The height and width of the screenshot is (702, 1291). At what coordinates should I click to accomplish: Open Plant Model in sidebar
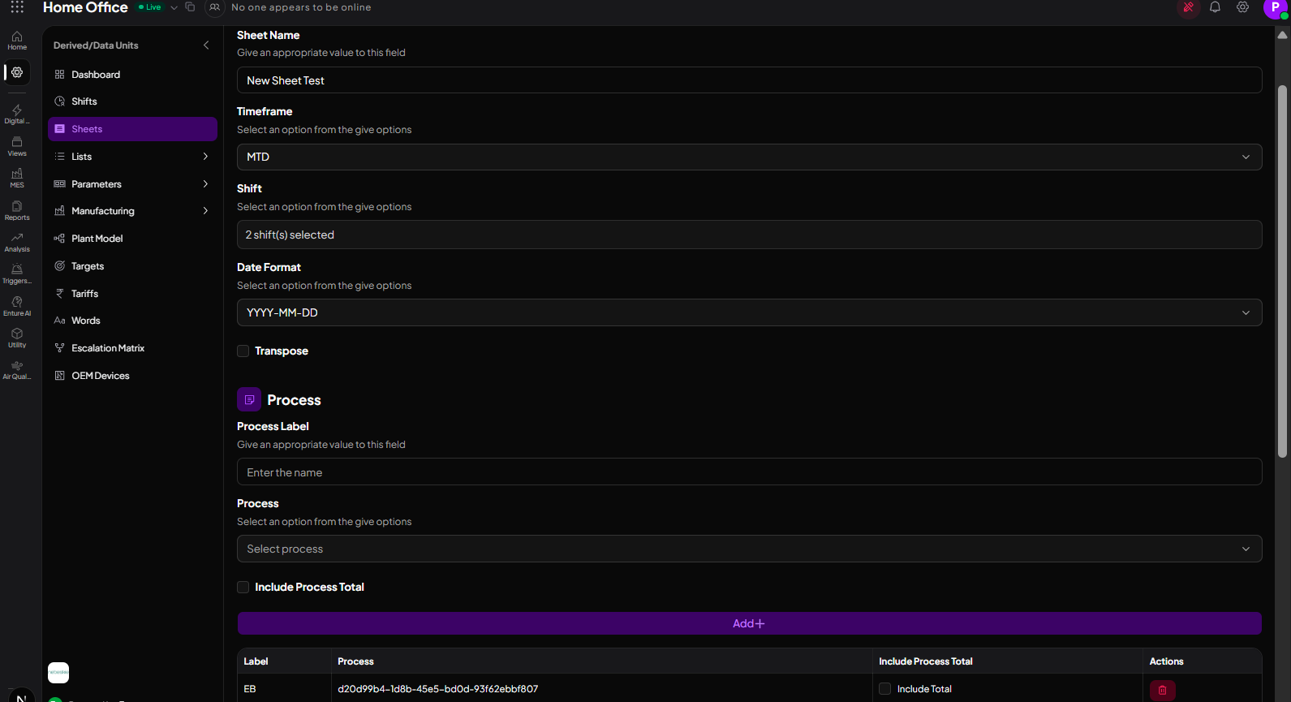point(132,239)
